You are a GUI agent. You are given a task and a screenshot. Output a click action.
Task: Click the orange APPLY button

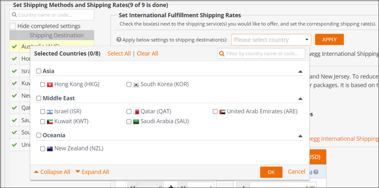329,39
